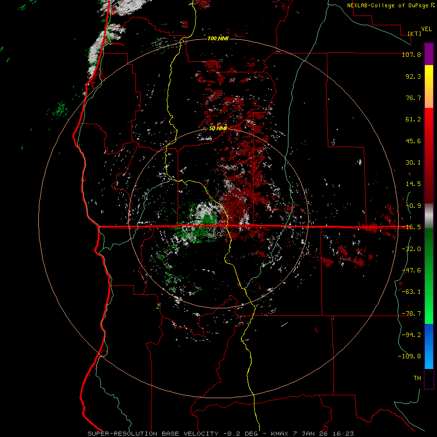The width and height of the screenshot is (437, 437).
Task: Click the 14.5 scale value
Action: click(413, 184)
